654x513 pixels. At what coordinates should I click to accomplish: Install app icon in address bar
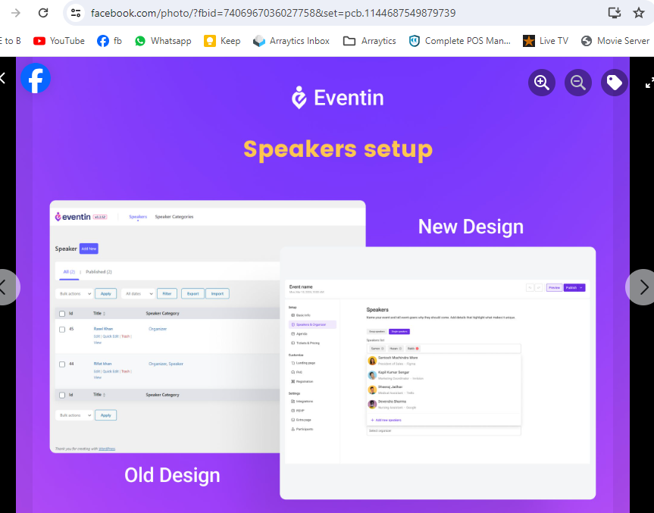click(615, 13)
